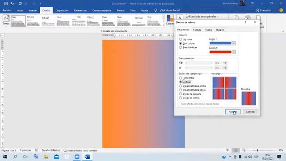Click the smiley feedback icon
The height and width of the screenshot is (161, 286).
(281, 10)
